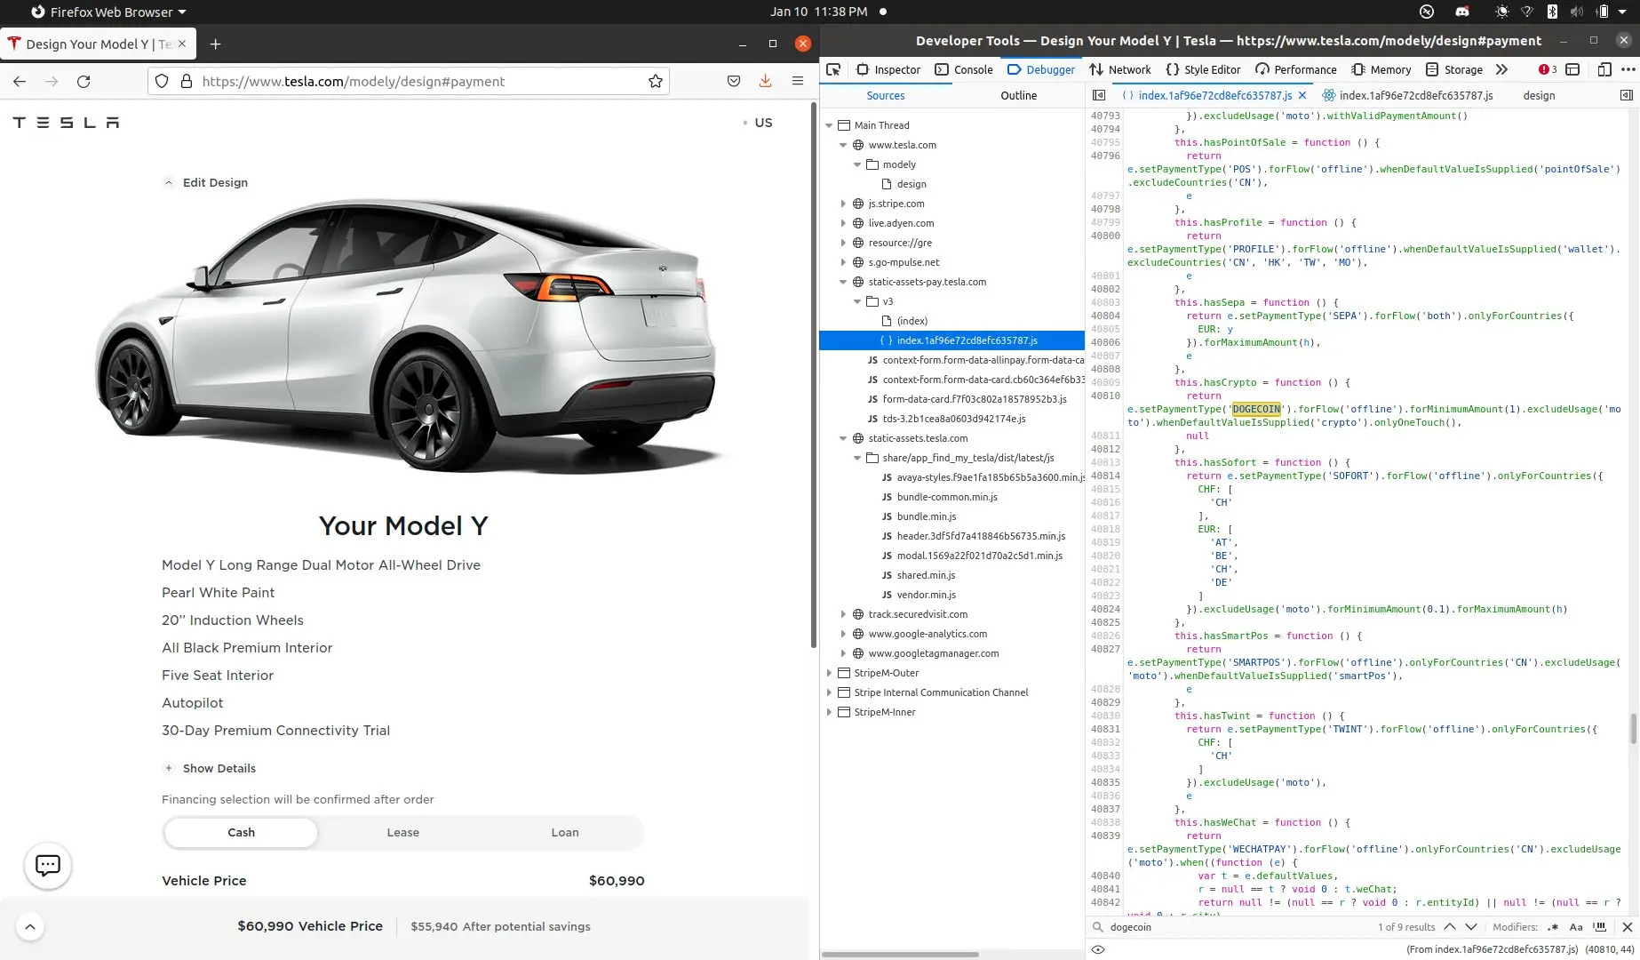
Task: Choose Lease financing option
Action: coord(402,832)
